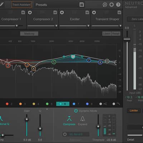This screenshot has height=143, width=143.
Task: Click the Learn button
Action: click(x=107, y=34)
